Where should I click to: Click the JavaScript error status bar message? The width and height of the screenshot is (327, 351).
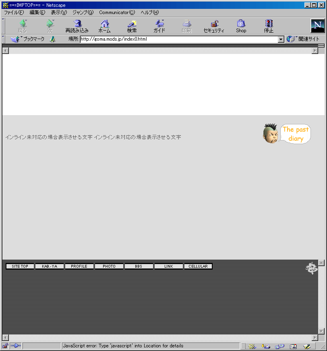[123, 346]
